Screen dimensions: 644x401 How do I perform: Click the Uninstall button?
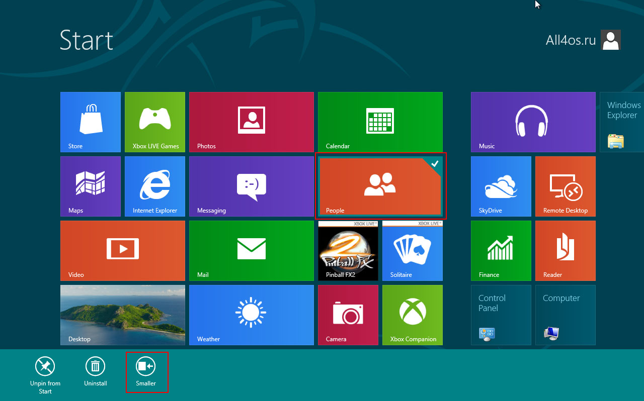96,371
